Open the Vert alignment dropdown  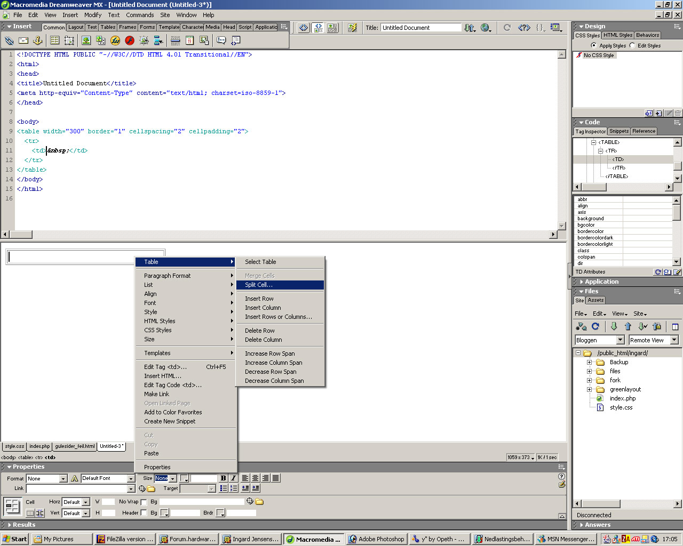click(85, 513)
